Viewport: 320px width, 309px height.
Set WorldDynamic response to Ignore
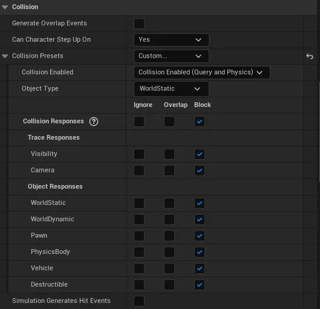pos(139,220)
